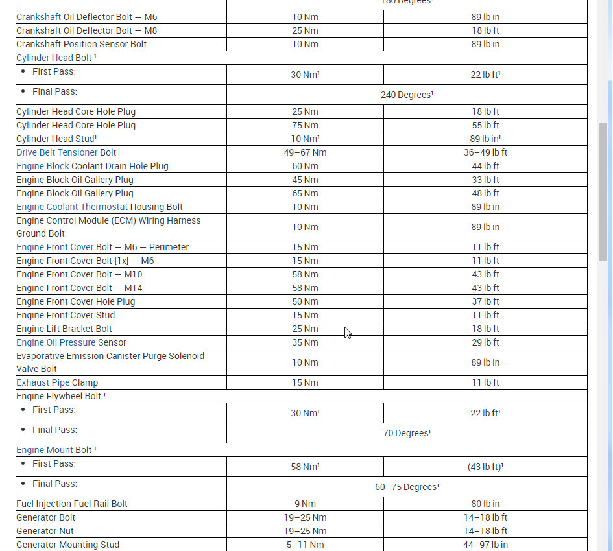This screenshot has width=613, height=551.
Task: Click the Fuel Injection Fuel Rail Bolt link
Action: pyautogui.click(x=72, y=504)
